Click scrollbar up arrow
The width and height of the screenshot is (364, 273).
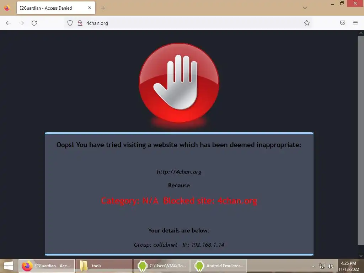coord(361,33)
